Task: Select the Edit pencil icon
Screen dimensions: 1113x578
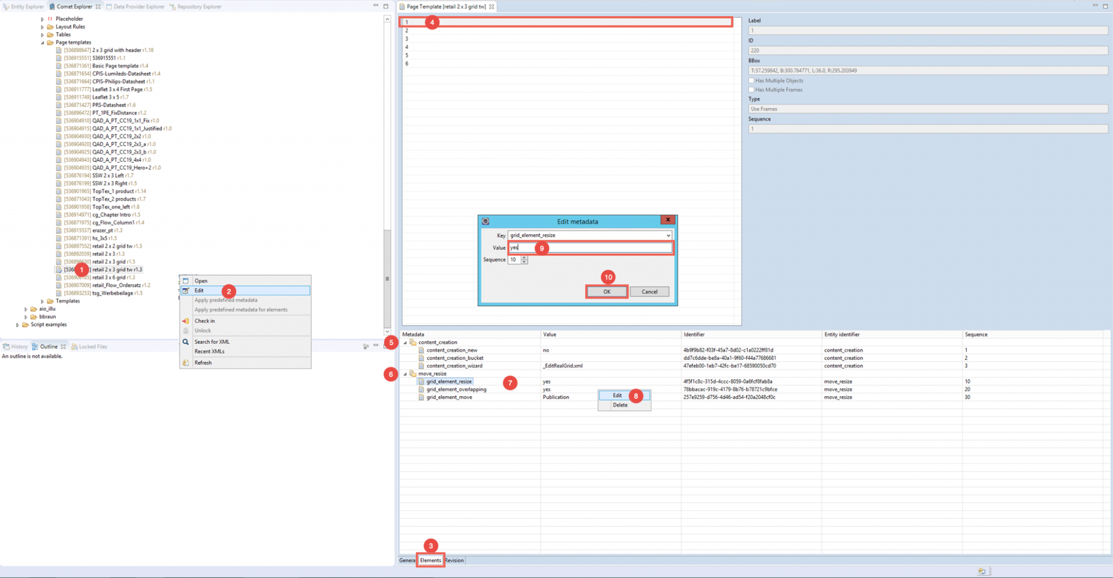Action: pyautogui.click(x=185, y=290)
